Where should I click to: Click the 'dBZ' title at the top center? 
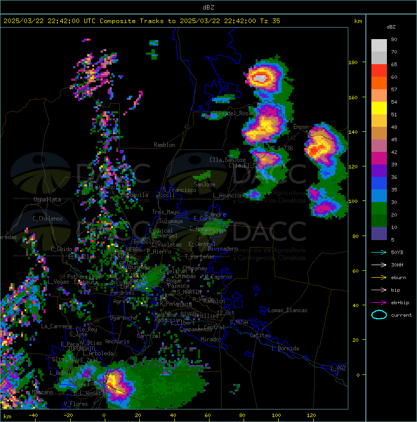tap(209, 7)
